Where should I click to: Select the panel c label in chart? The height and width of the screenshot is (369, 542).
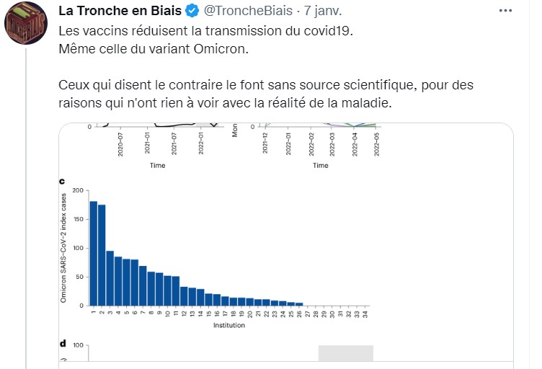pos(62,181)
